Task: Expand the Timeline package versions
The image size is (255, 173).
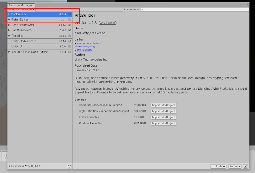Action: pyautogui.click(x=9, y=36)
